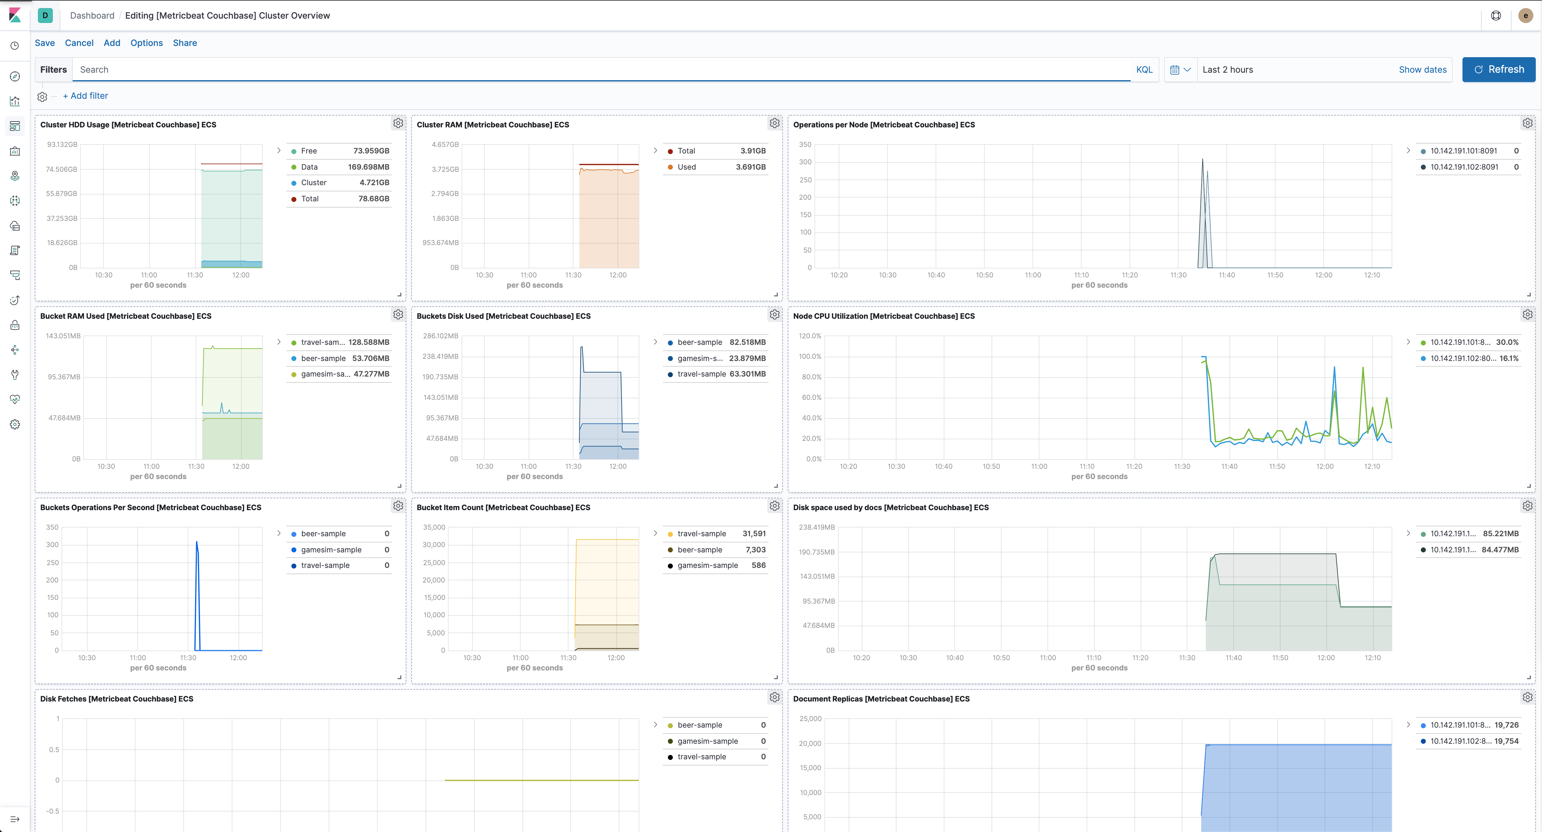Screen dimensions: 1542x832
Task: Open the date picker calendar dropdown
Action: tap(1180, 69)
